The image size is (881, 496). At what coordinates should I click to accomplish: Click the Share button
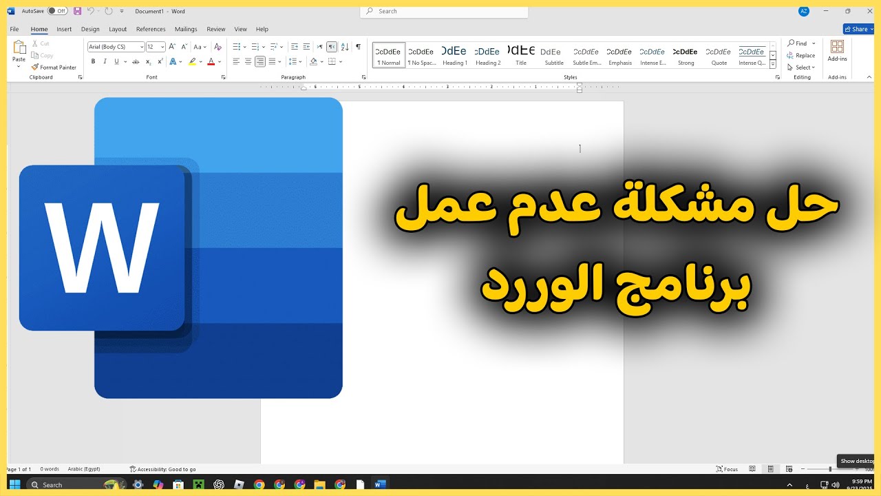pyautogui.click(x=858, y=29)
